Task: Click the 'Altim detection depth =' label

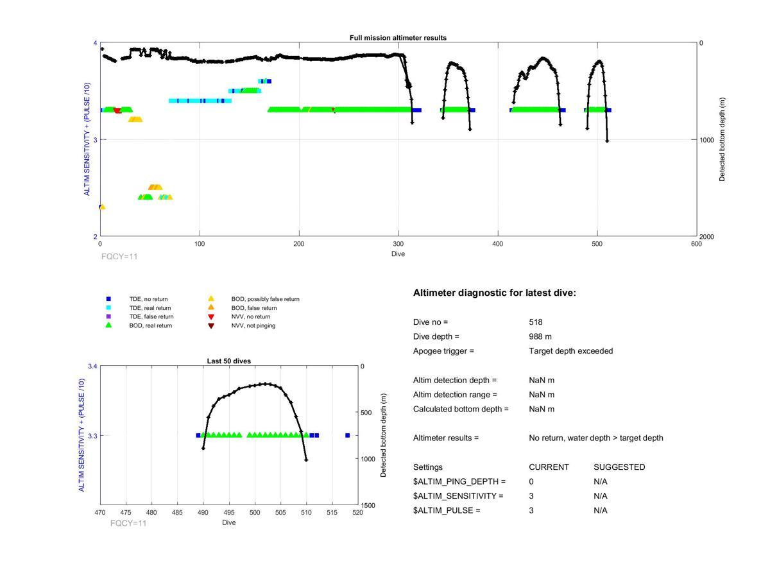Action: [x=455, y=380]
